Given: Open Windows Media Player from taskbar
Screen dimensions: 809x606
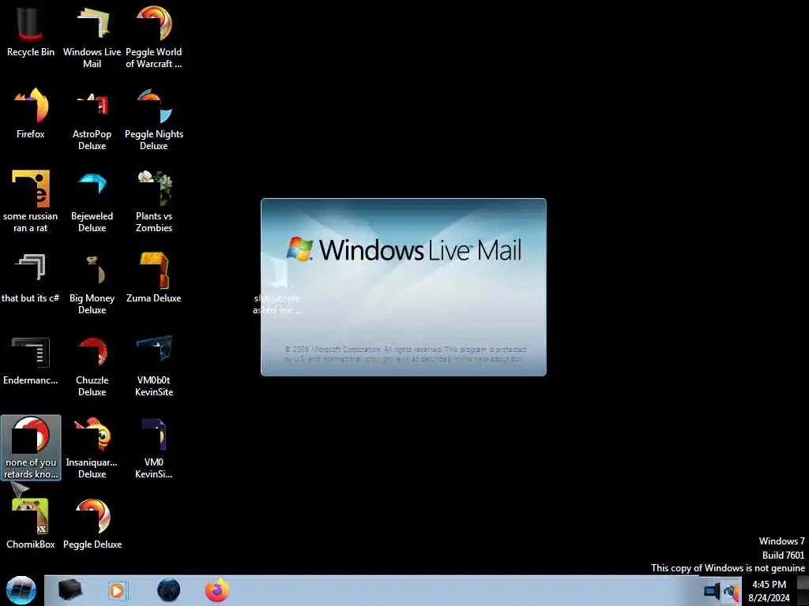Looking at the screenshot, I should click(117, 590).
